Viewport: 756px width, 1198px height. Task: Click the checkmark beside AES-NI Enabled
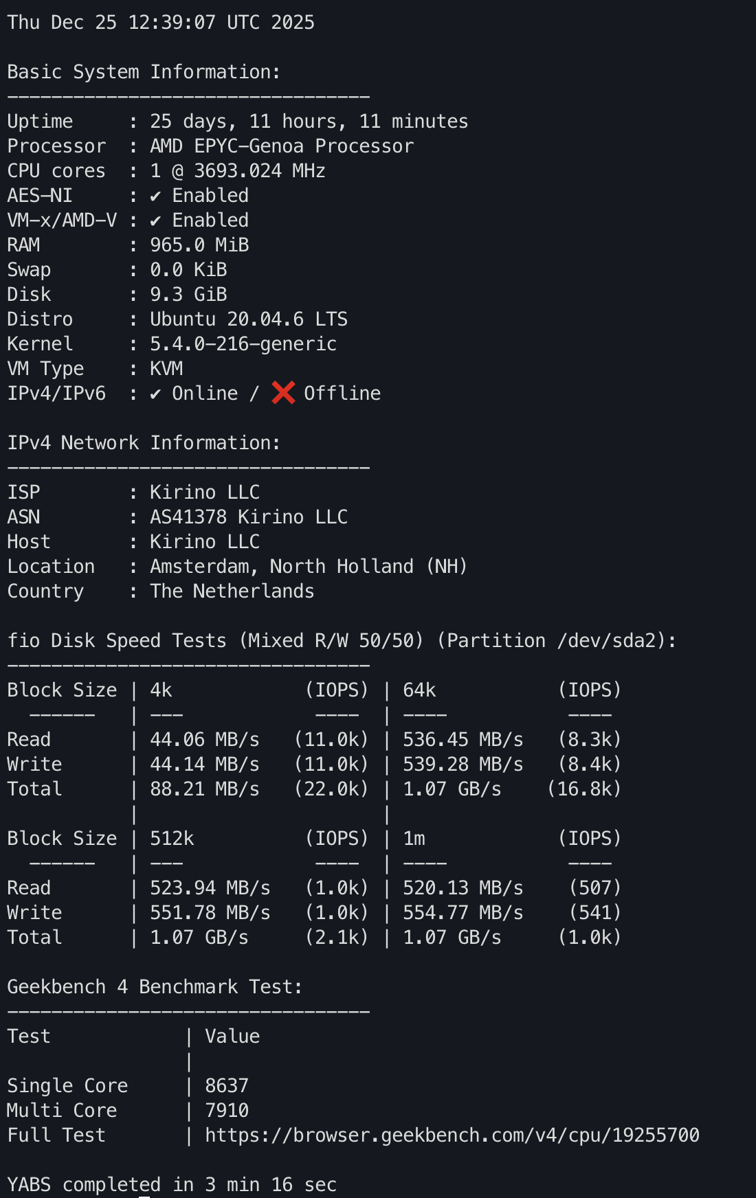[156, 196]
